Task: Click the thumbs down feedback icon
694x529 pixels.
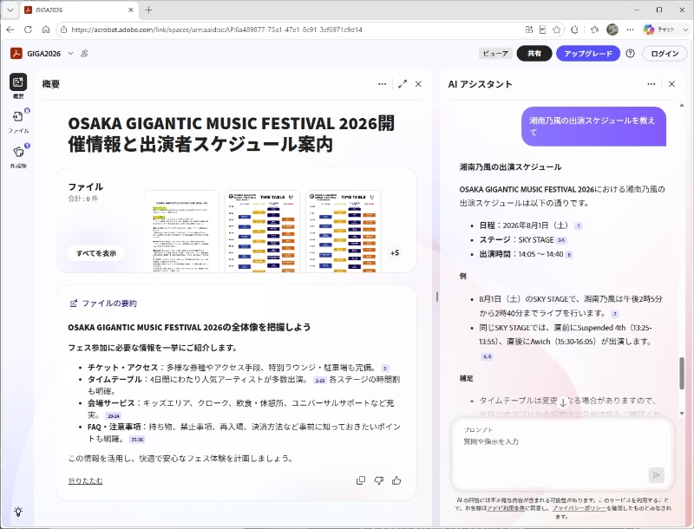Action: tap(379, 480)
